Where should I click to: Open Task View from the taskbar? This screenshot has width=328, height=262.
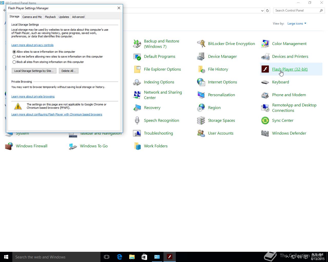coord(107,257)
